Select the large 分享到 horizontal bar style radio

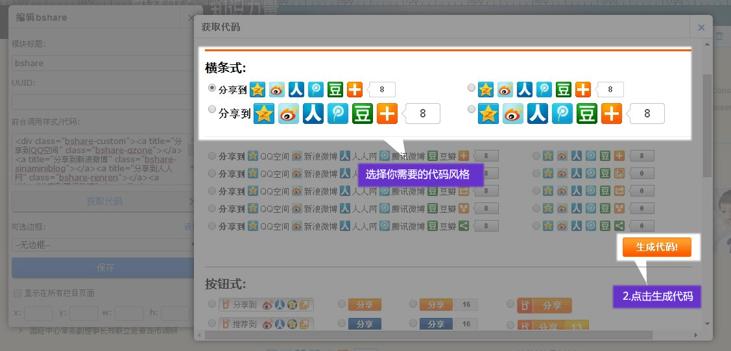pos(212,110)
